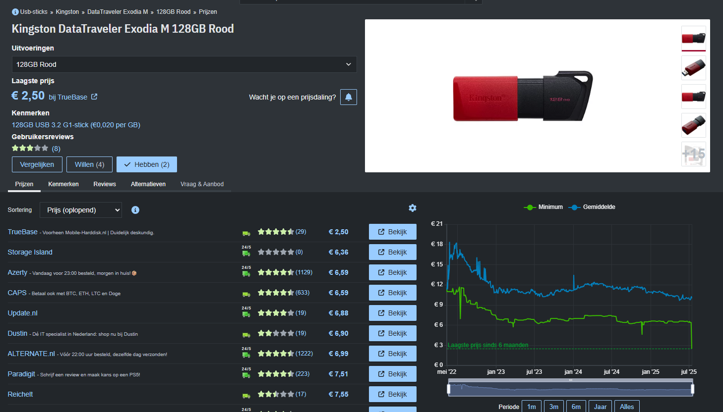Image resolution: width=723 pixels, height=412 pixels.
Task: Open the Dustin shop star rating (19)
Action: [282, 333]
